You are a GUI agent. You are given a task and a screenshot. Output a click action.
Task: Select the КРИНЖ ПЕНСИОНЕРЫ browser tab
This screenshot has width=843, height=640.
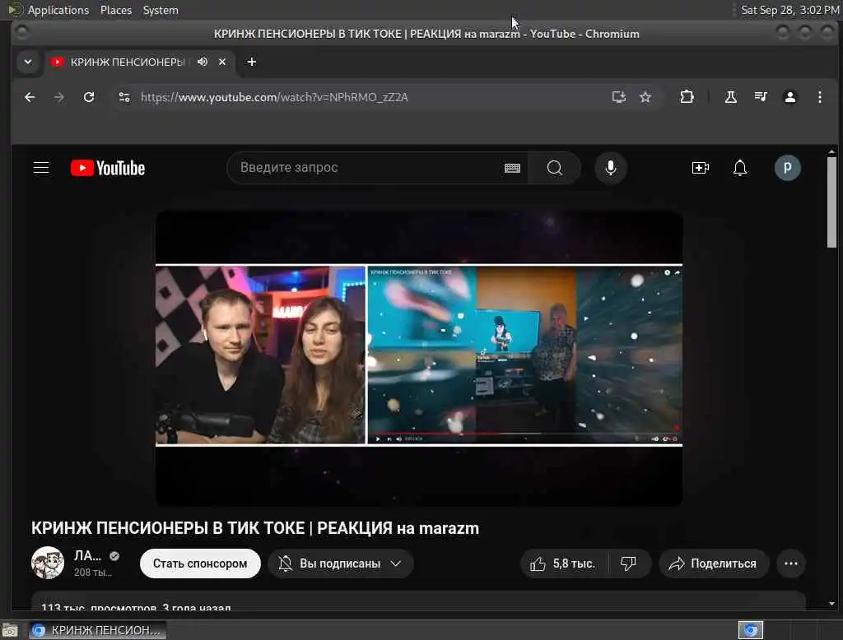pos(140,62)
